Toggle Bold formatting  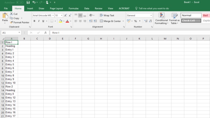[x=34, y=21]
